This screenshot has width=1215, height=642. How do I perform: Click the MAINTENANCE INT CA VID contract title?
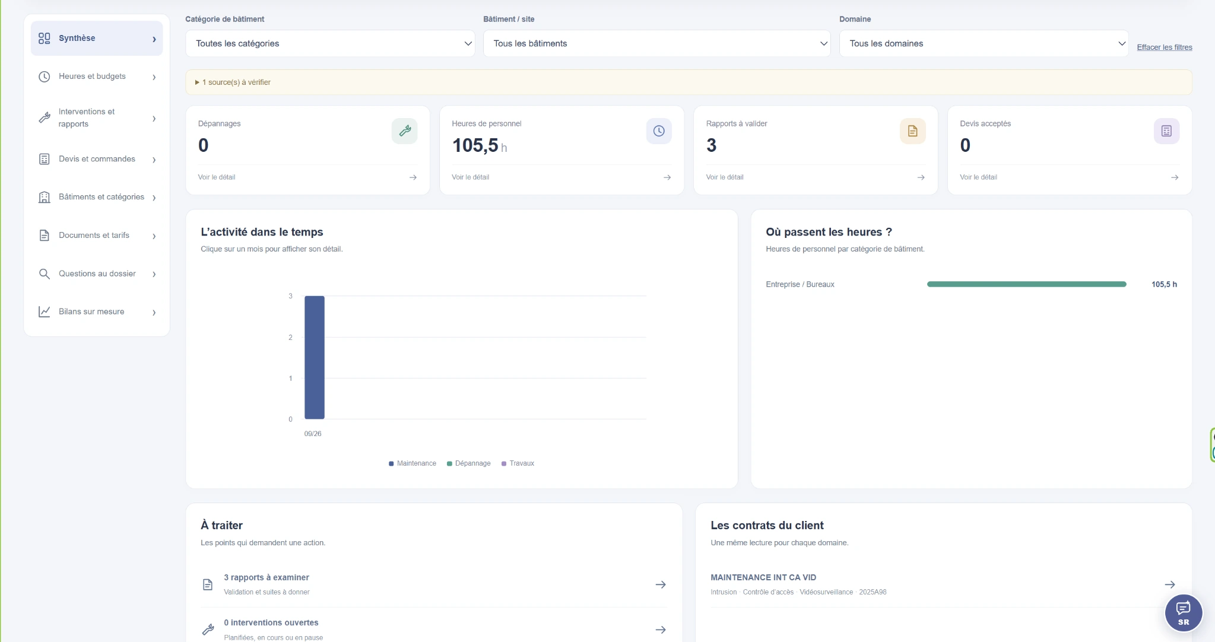(x=763, y=577)
